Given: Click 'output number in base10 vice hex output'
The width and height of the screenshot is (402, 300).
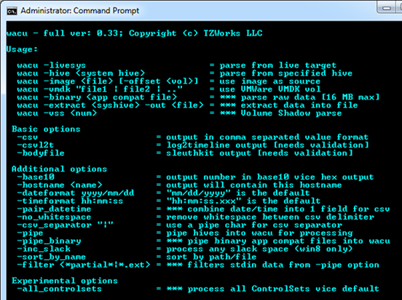Looking at the screenshot, I should pos(270,177).
